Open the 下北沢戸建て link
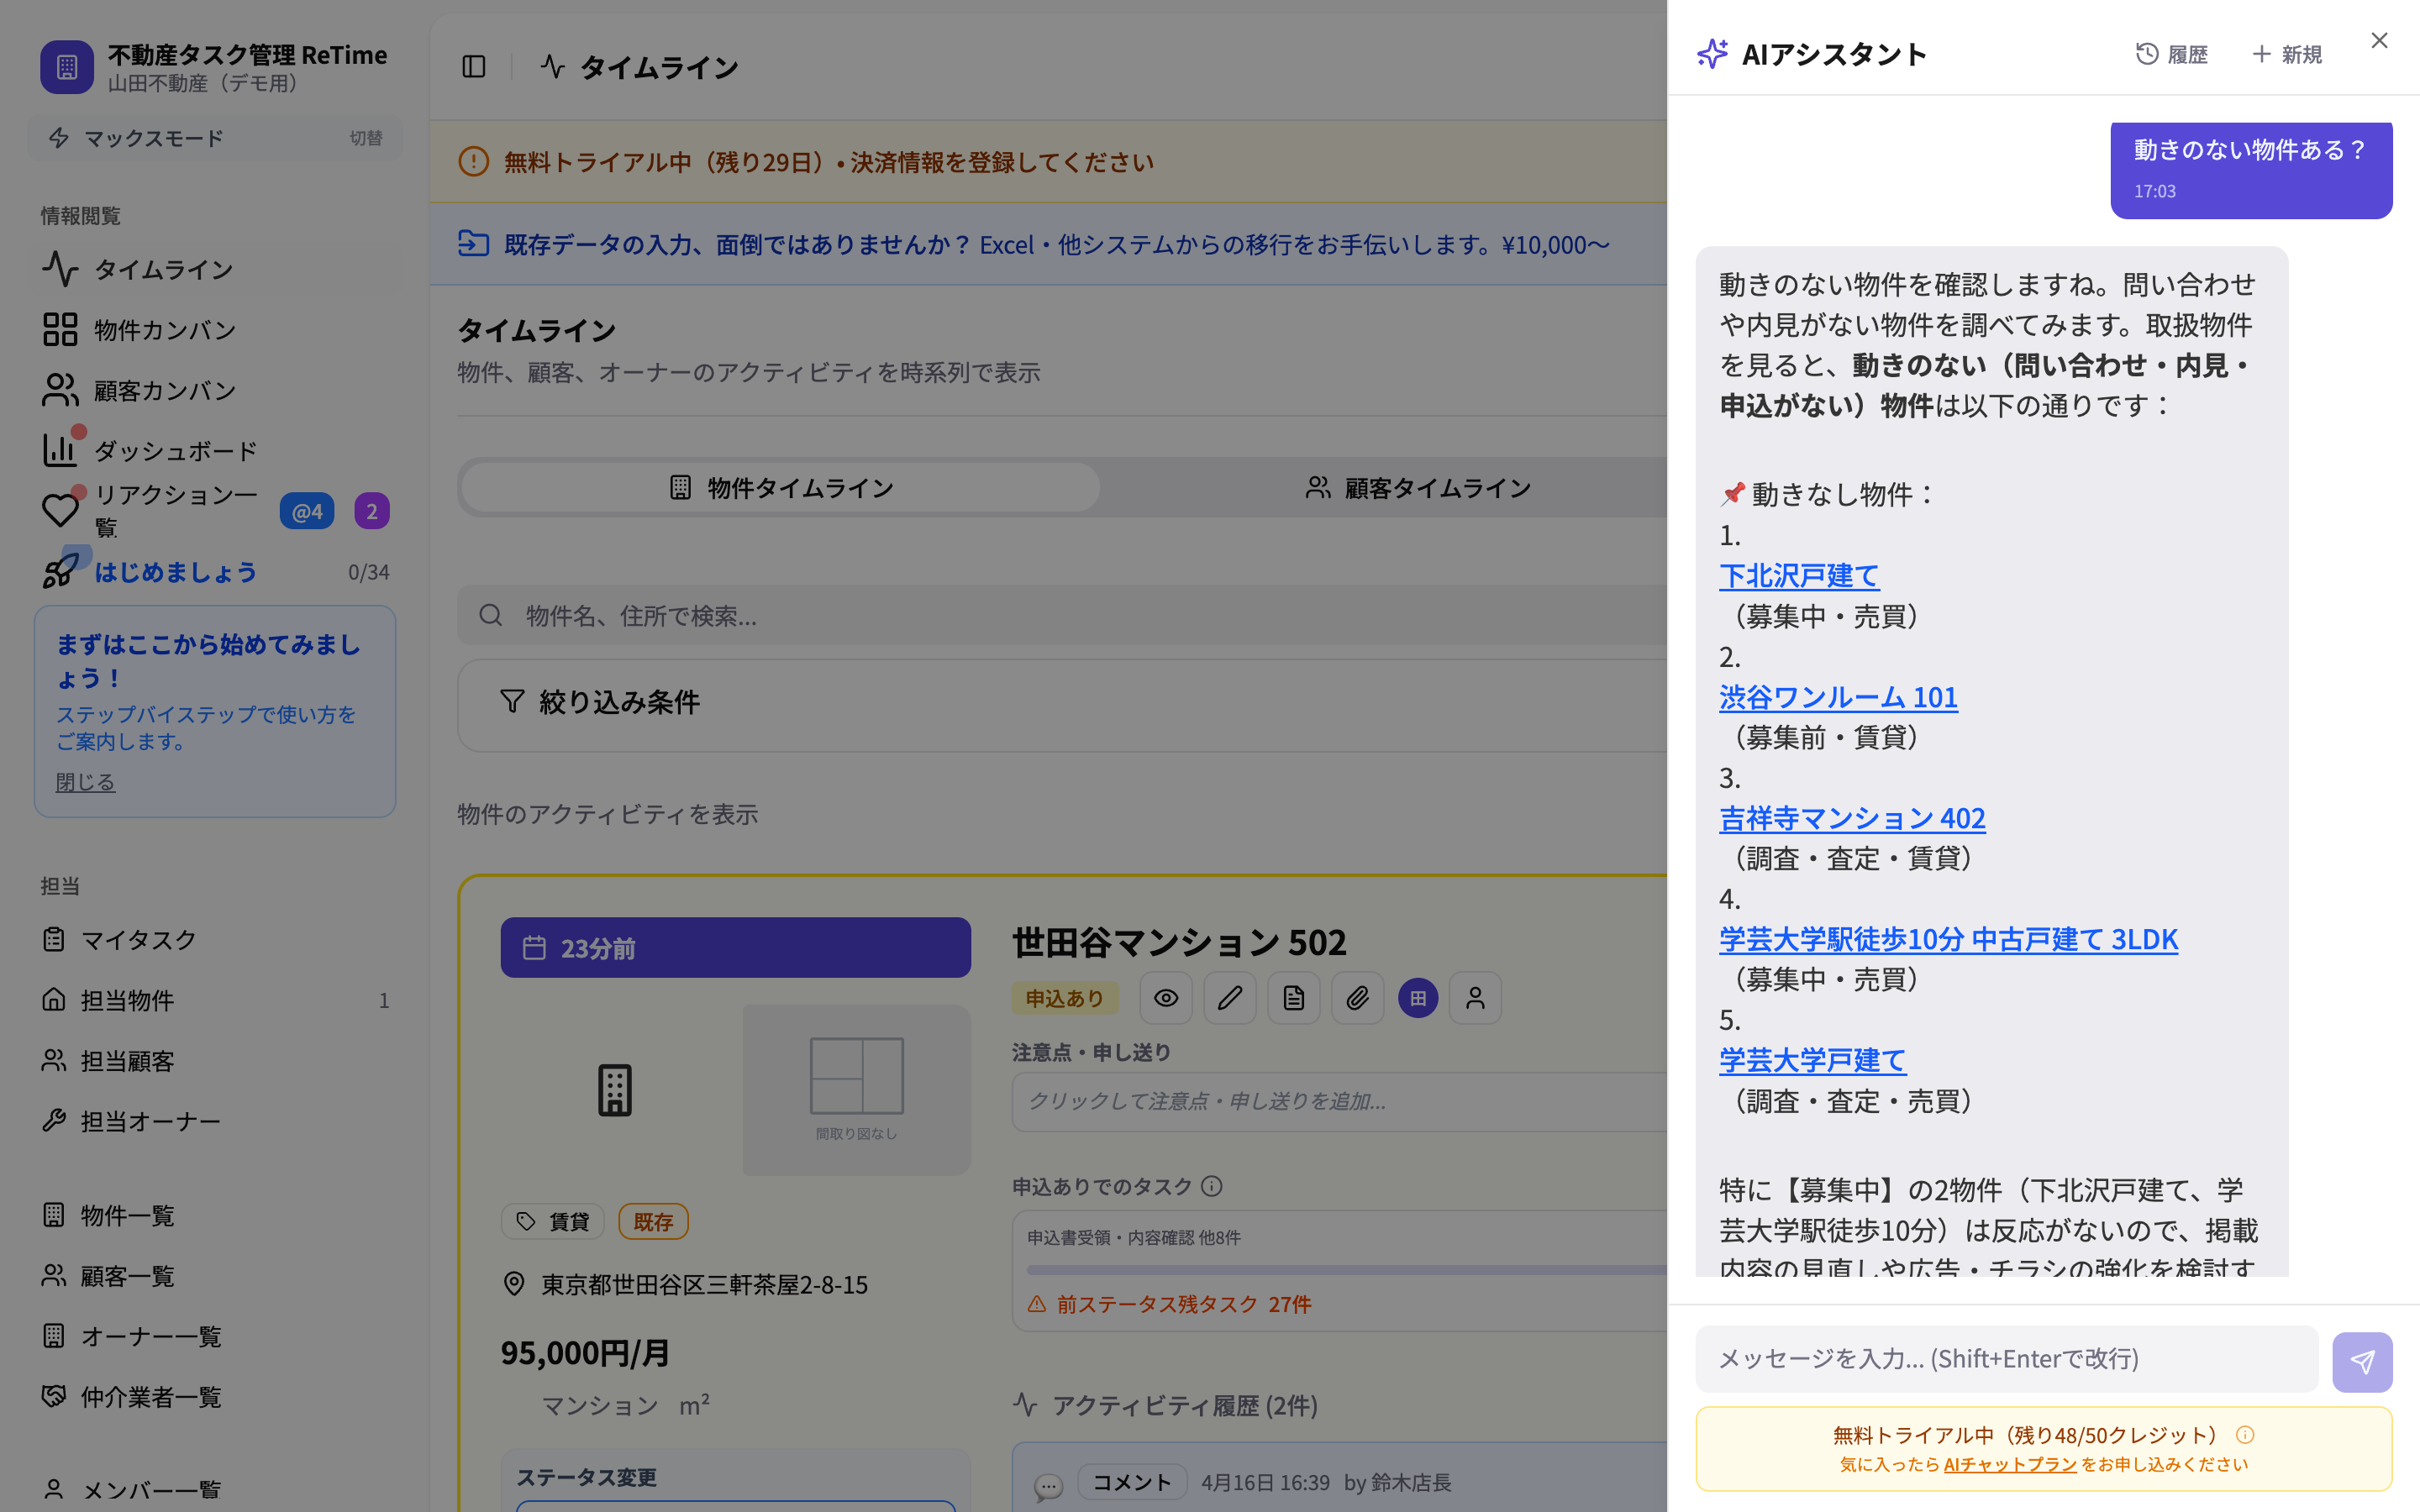Screen dimensions: 2420x1512 point(1799,575)
